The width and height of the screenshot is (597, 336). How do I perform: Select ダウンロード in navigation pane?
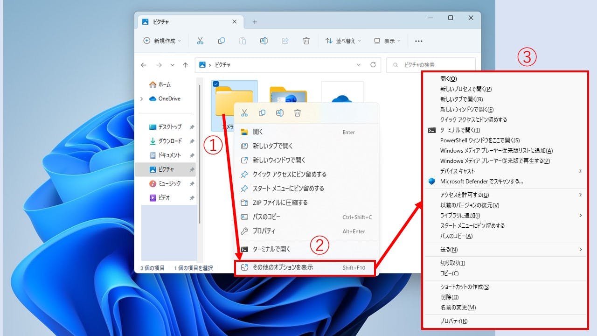click(x=166, y=141)
